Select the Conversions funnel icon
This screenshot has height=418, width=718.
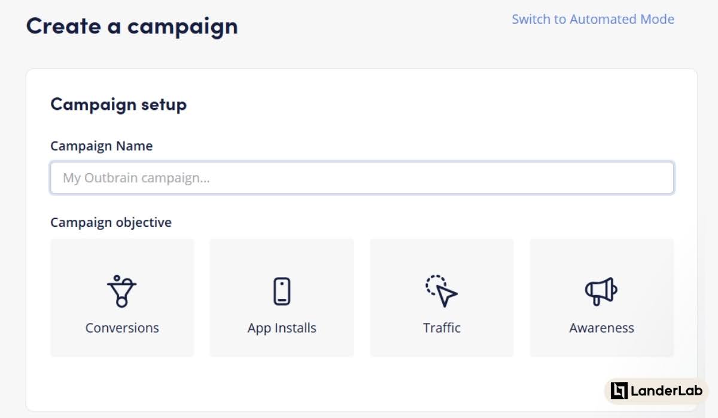(122, 291)
